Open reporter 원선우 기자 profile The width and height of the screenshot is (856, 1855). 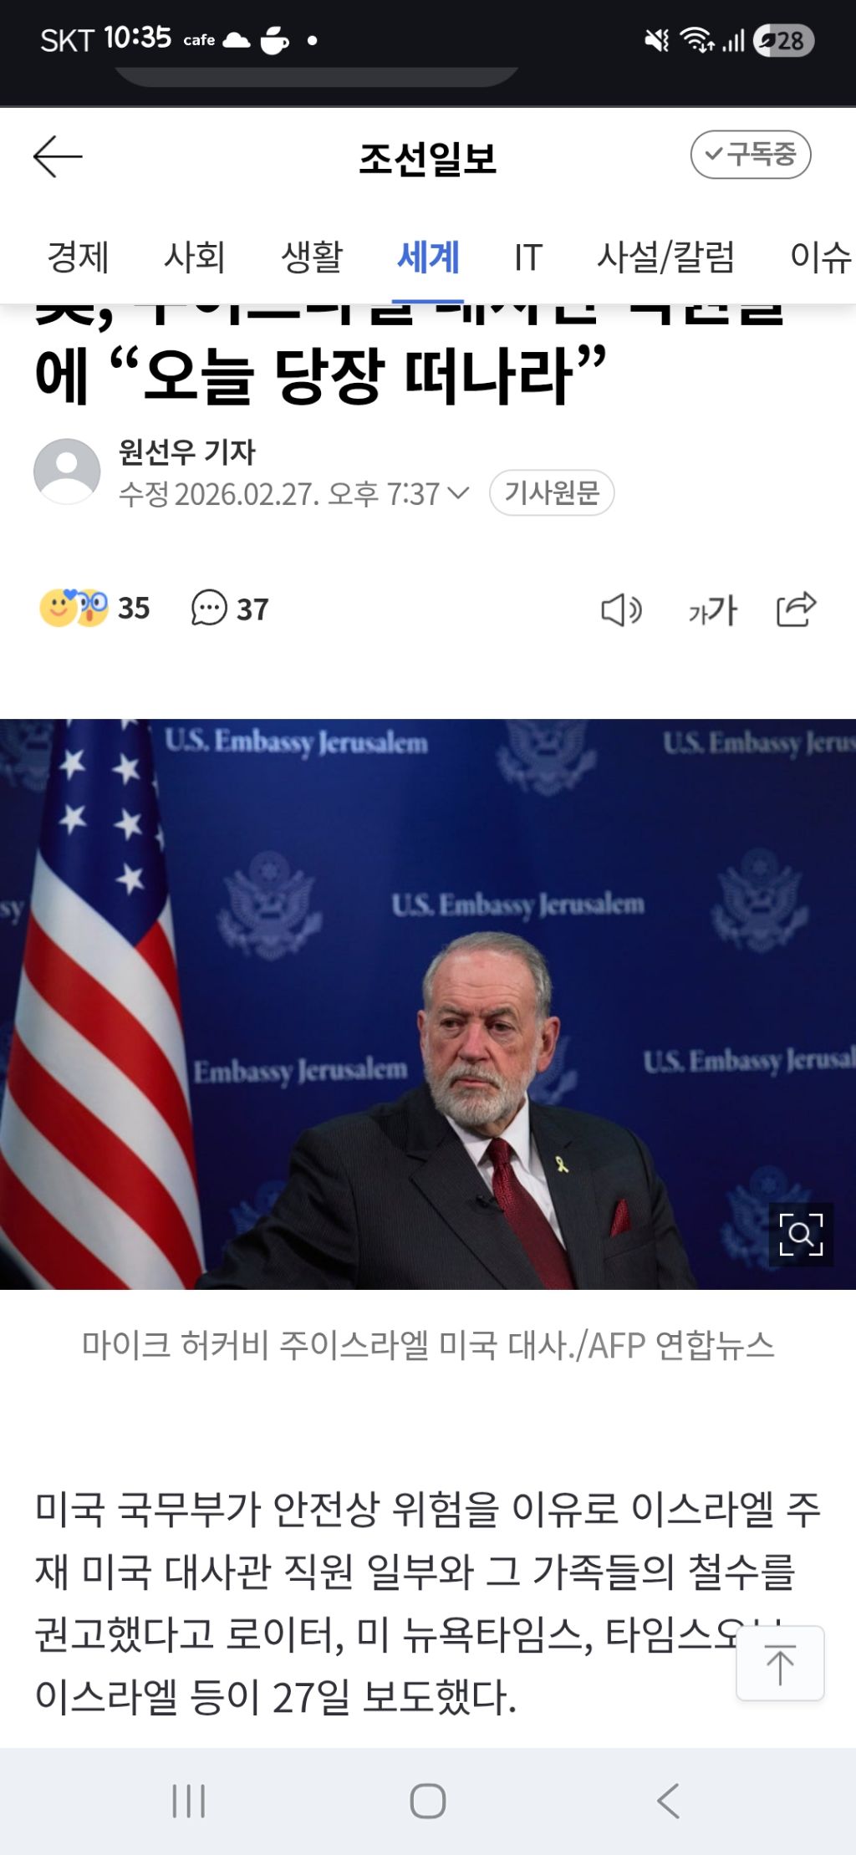point(186,452)
